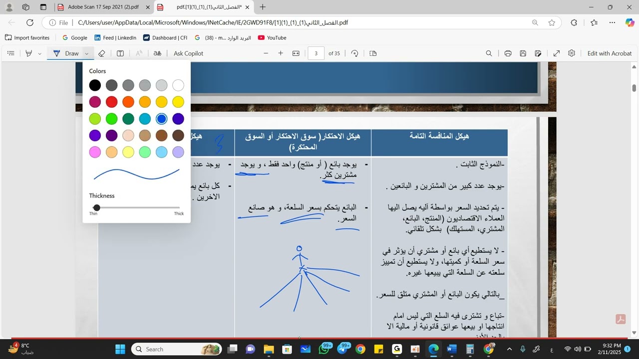Switch to Adobe Scan 17 Sep 2021 tab
The height and width of the screenshot is (359, 639).
click(x=104, y=7)
